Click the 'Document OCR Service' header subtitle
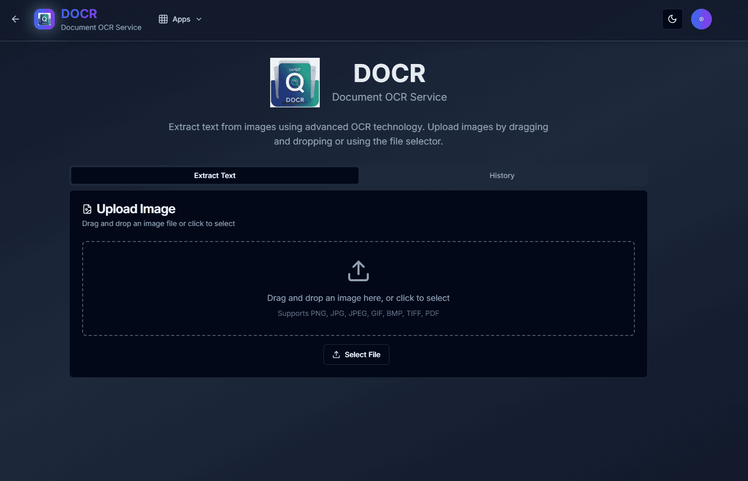The width and height of the screenshot is (748, 481). coord(101,27)
